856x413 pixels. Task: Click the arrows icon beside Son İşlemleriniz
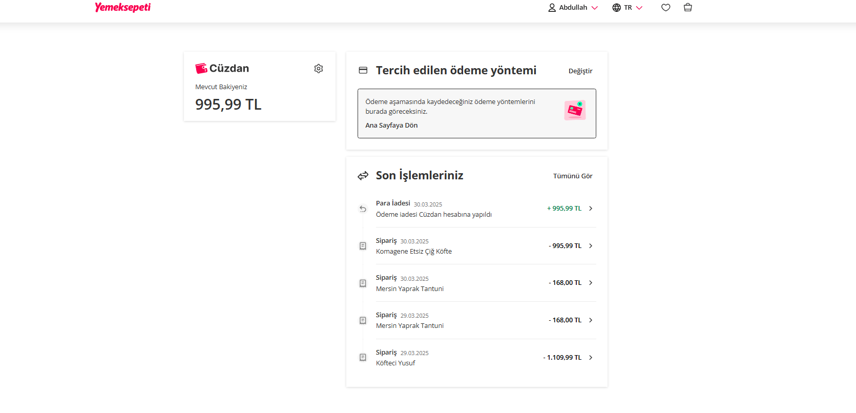point(363,176)
